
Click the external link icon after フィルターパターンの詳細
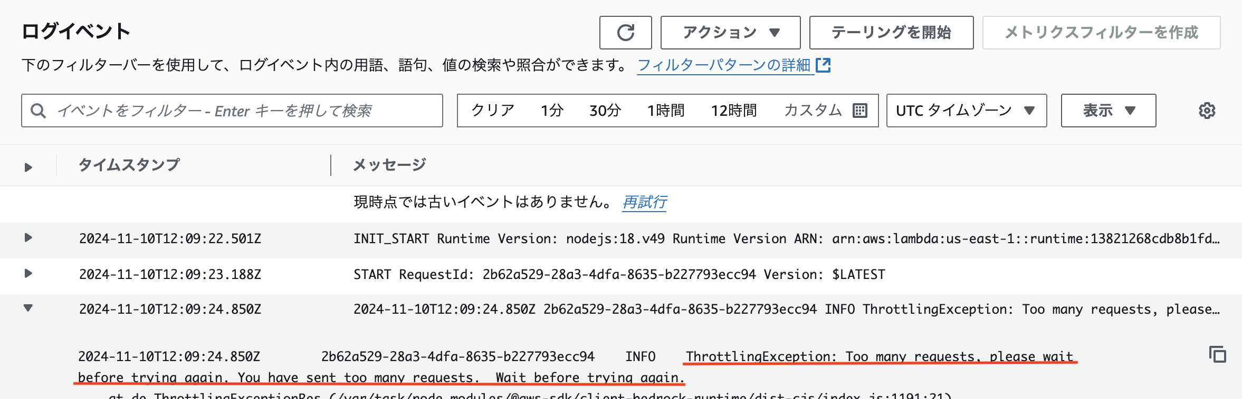(x=823, y=65)
